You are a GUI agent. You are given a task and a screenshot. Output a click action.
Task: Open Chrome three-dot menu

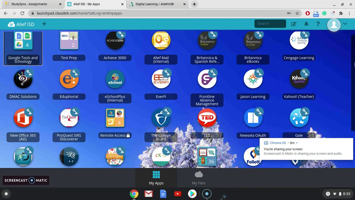coord(349,13)
